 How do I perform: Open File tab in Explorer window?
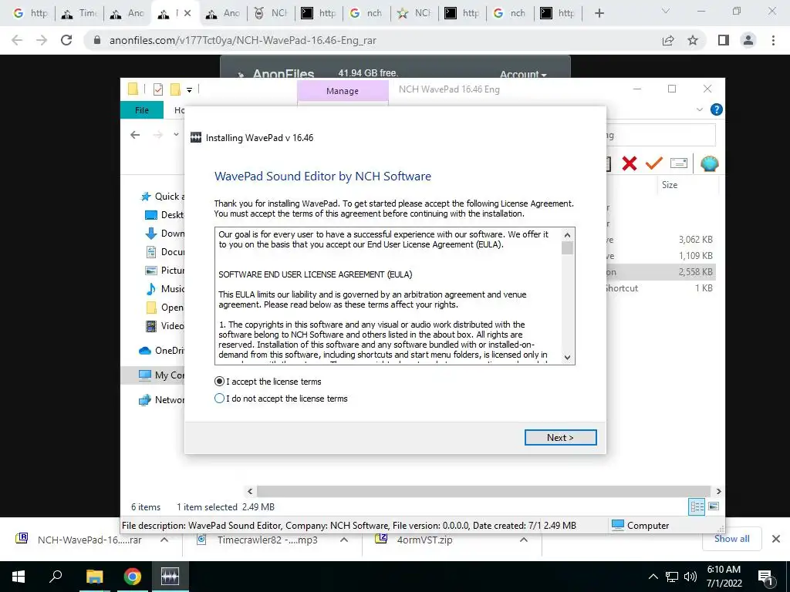tap(142, 109)
